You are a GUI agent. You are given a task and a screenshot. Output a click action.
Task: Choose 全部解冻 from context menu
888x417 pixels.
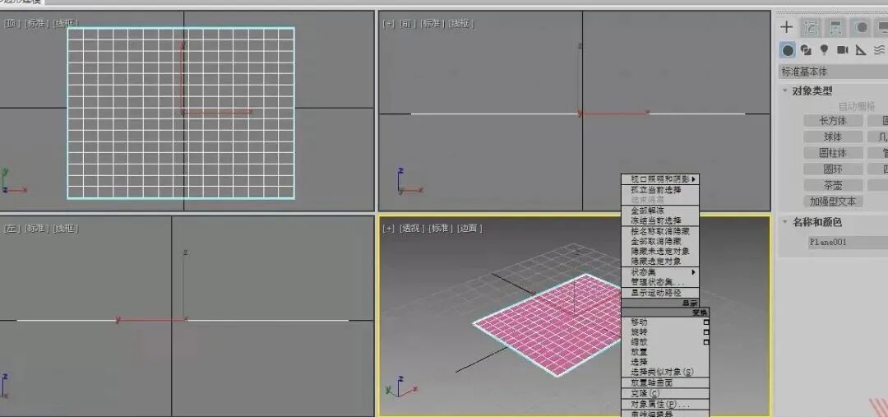(x=660, y=211)
